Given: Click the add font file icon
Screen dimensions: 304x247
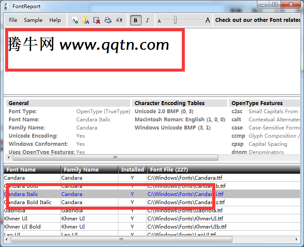Looking at the screenshot, I should click(75, 20).
